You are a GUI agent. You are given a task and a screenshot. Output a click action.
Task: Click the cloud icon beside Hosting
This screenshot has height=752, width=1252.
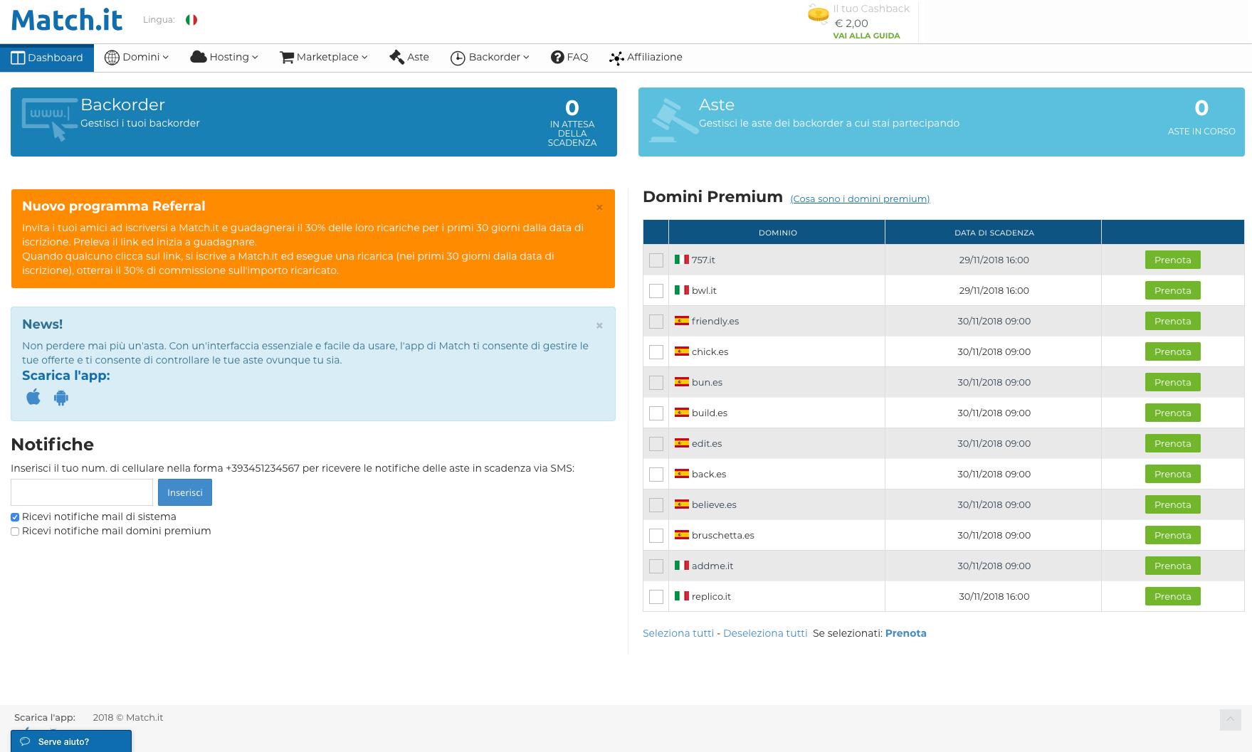199,57
